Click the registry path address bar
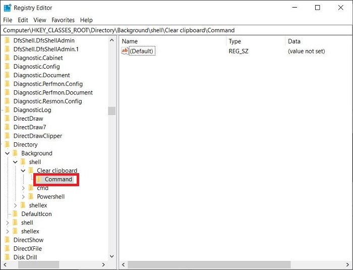This screenshot has width=353, height=270. 177,30
